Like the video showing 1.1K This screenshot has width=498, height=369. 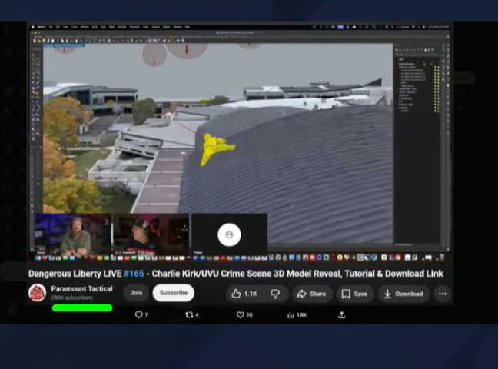[244, 294]
